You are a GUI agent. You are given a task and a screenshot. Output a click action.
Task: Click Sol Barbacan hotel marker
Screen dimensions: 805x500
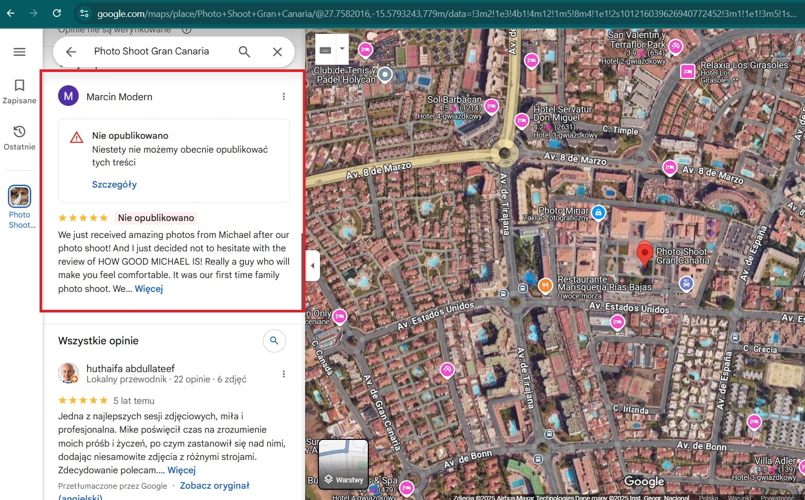coord(492,106)
